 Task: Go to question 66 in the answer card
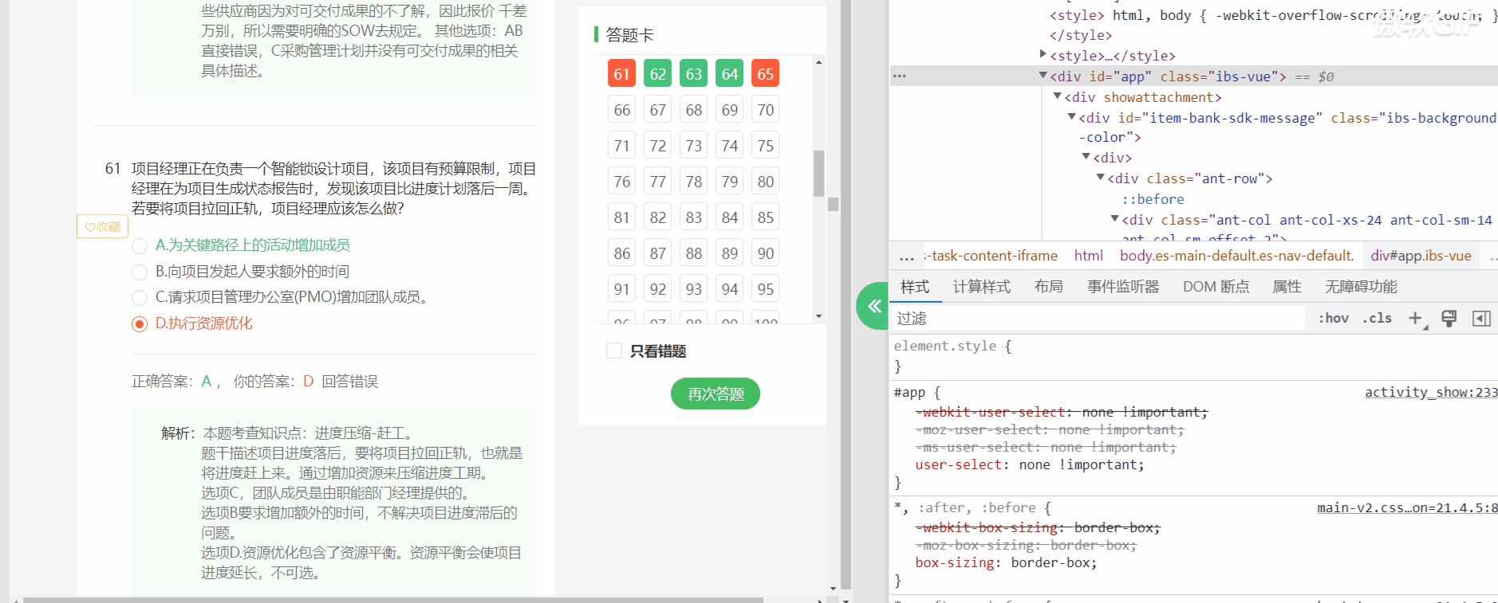[622, 110]
